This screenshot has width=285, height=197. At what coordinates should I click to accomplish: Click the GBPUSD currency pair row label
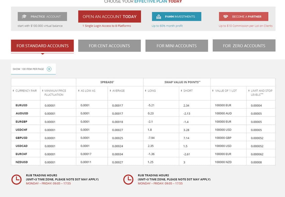22,138
